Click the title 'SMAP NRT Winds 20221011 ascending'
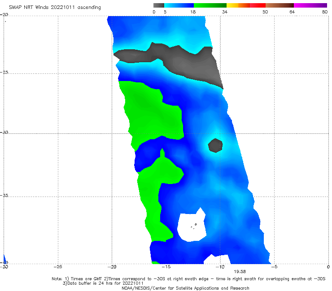332x291 pixels. click(55, 8)
